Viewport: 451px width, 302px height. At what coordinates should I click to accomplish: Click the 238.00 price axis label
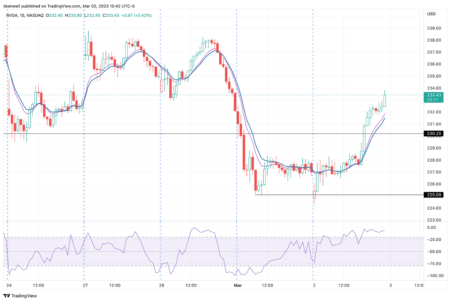point(434,40)
